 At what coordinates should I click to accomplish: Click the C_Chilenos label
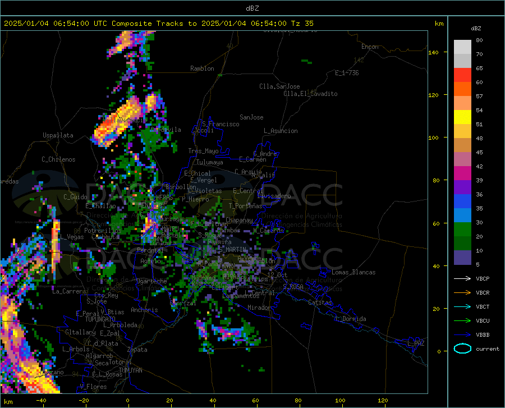58,159
